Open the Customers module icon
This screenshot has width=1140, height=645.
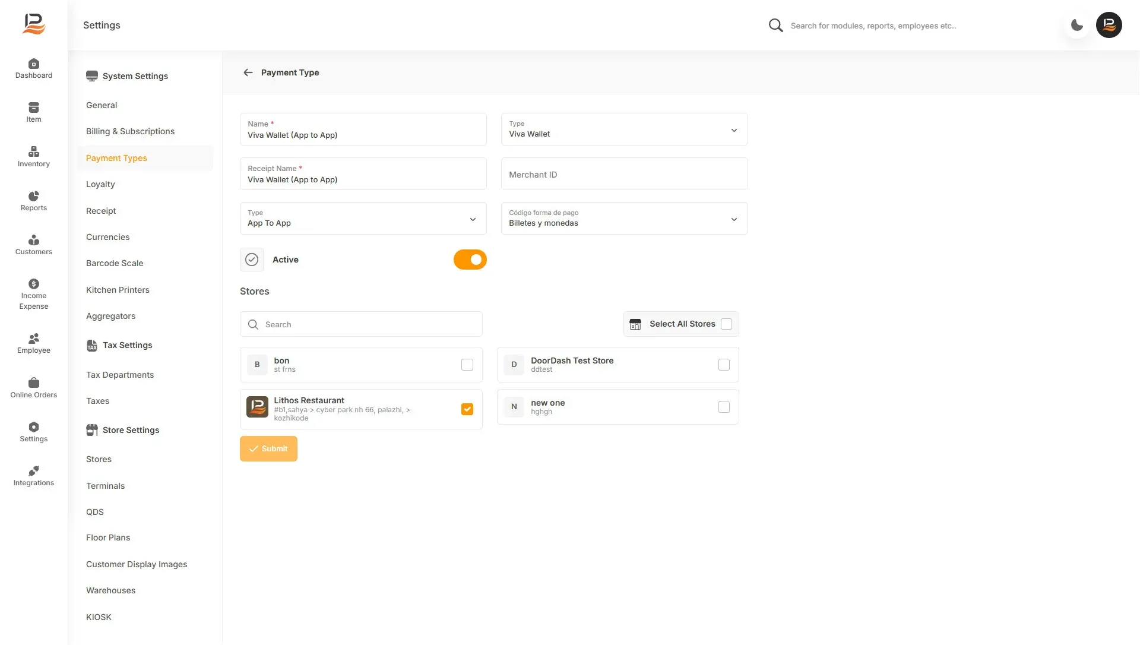pos(34,240)
